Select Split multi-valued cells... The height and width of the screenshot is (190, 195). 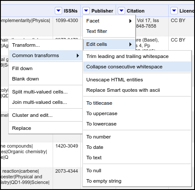point(46,92)
